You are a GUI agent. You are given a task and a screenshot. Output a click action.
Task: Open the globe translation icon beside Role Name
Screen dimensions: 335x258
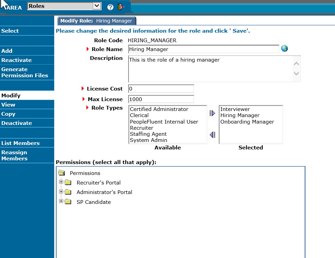point(284,48)
